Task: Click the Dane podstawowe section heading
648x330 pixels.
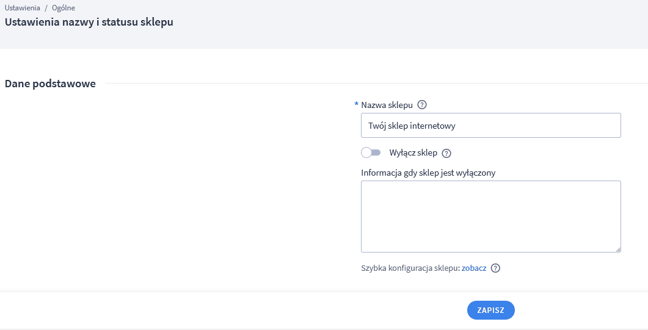Action: click(x=50, y=84)
